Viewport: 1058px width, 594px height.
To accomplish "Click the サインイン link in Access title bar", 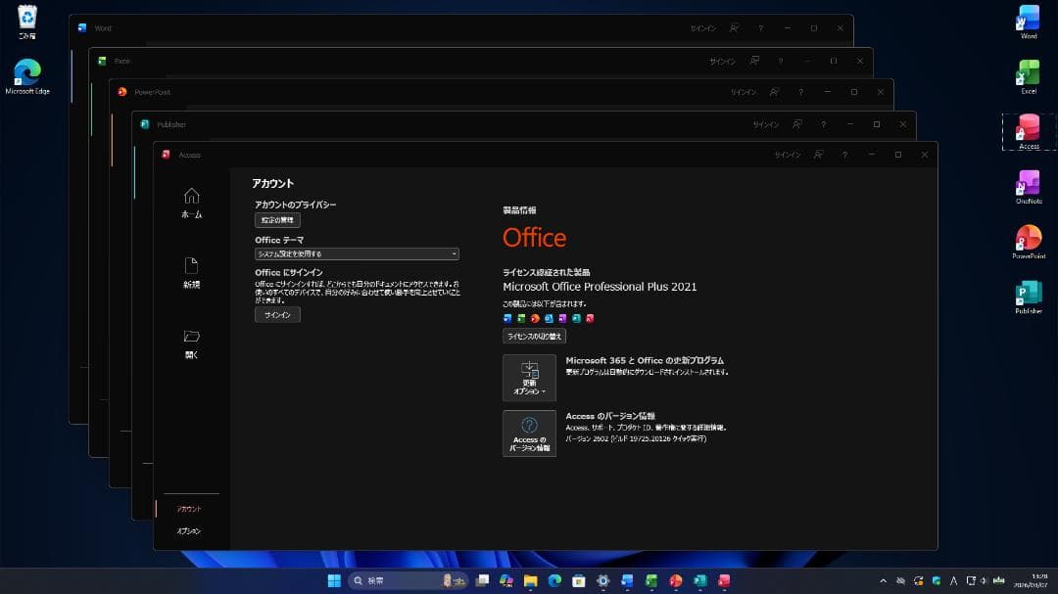I will (788, 154).
